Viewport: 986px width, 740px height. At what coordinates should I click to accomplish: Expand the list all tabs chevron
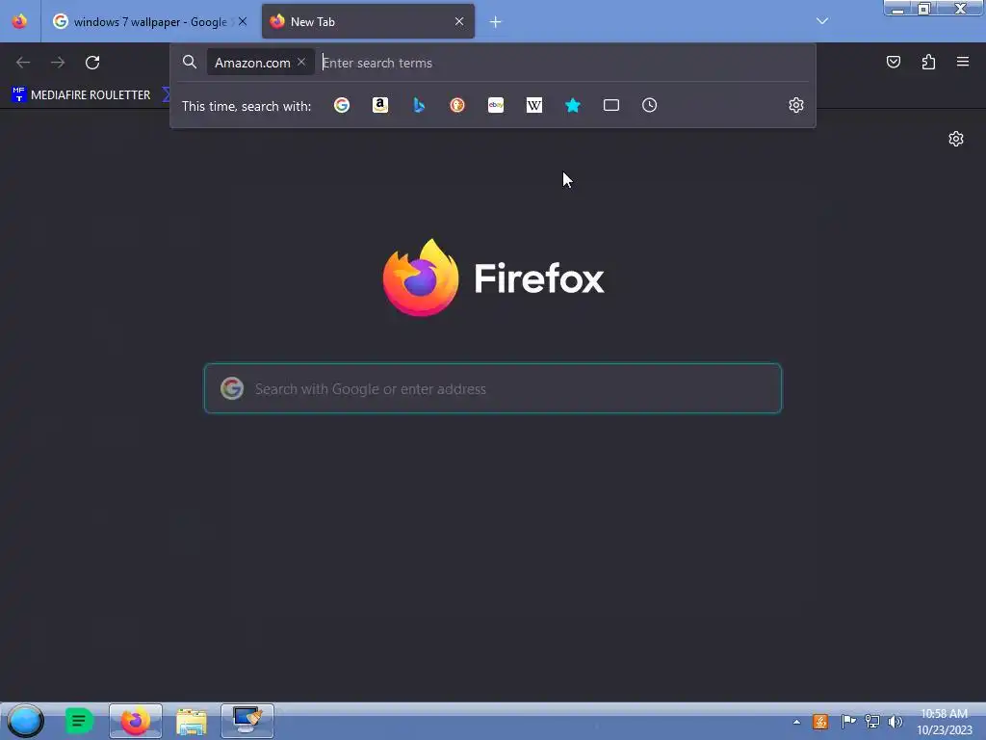point(822,21)
